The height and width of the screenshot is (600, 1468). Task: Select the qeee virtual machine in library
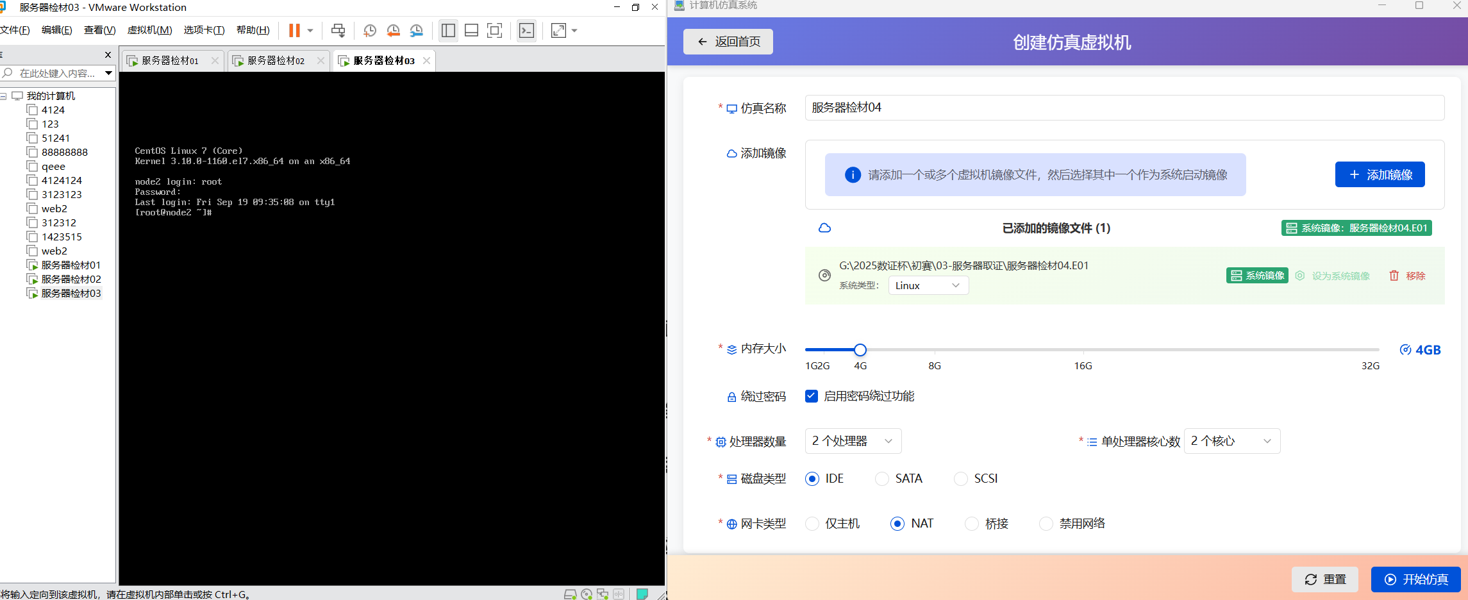(x=46, y=167)
